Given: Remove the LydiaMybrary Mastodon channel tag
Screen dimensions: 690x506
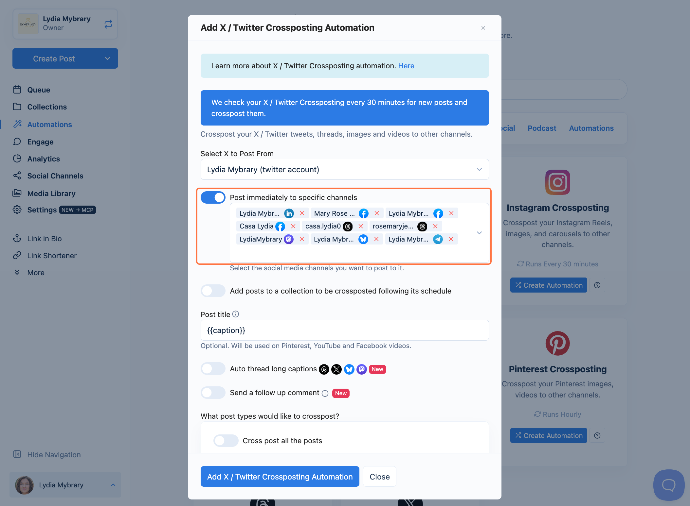Looking at the screenshot, I should tap(302, 239).
